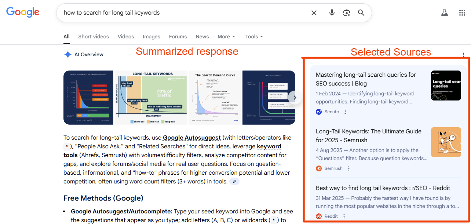Open the options menu on the Senuto source
The width and height of the screenshot is (471, 224).
(345, 111)
